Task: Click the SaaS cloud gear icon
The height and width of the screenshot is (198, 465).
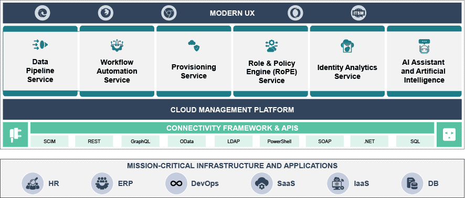Action: [262, 183]
